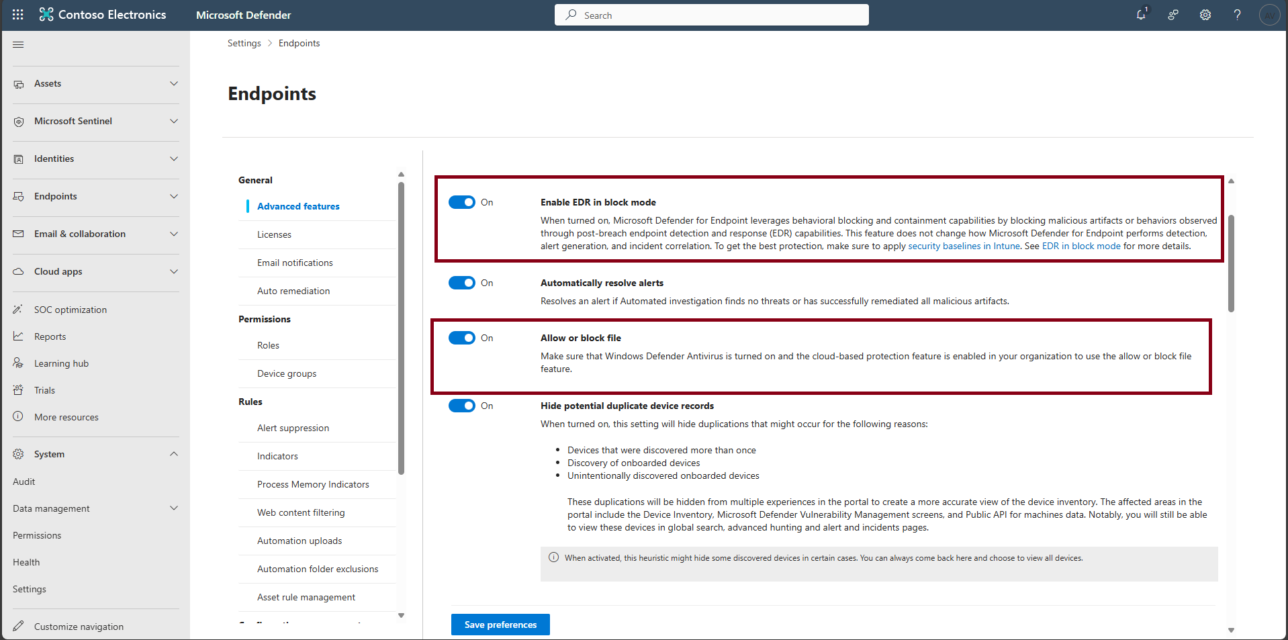
Task: Open Automation folder exclusions
Action: [x=318, y=569]
